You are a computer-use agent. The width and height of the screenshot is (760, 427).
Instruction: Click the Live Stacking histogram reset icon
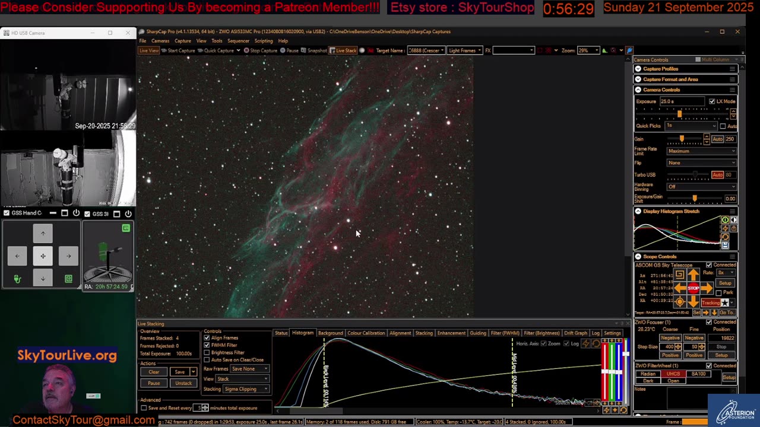tap(596, 344)
